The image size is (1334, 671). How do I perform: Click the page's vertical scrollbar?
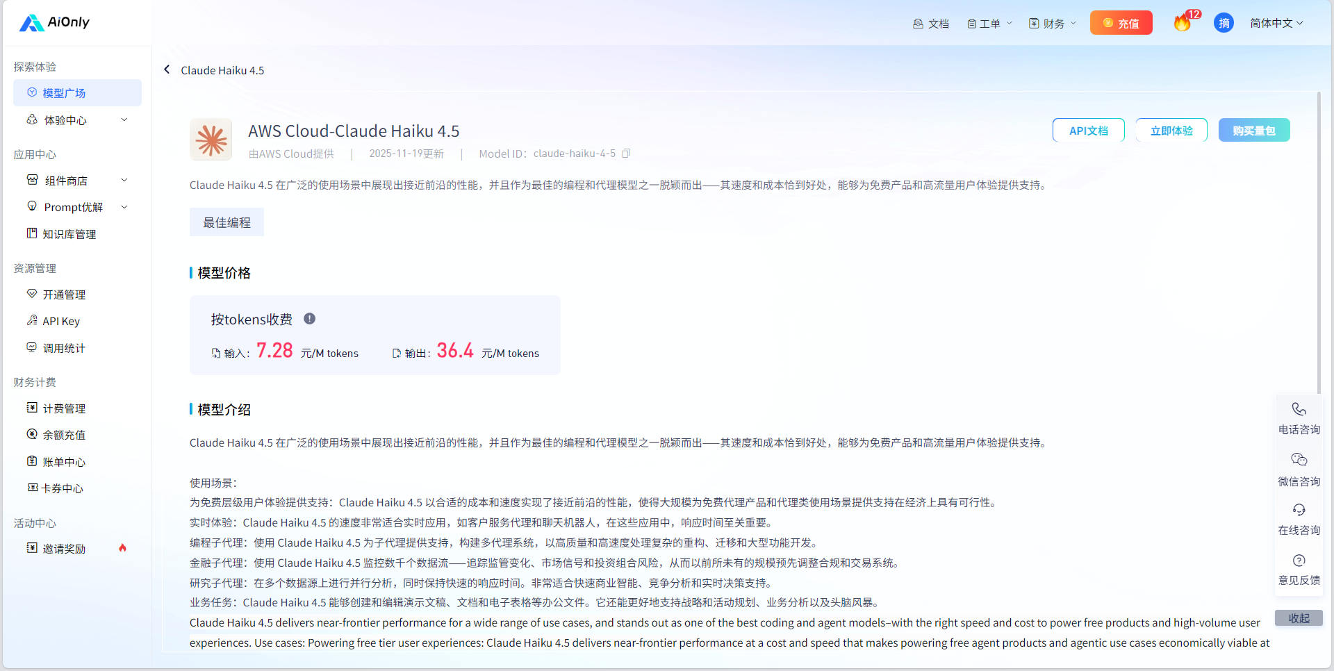1319,243
